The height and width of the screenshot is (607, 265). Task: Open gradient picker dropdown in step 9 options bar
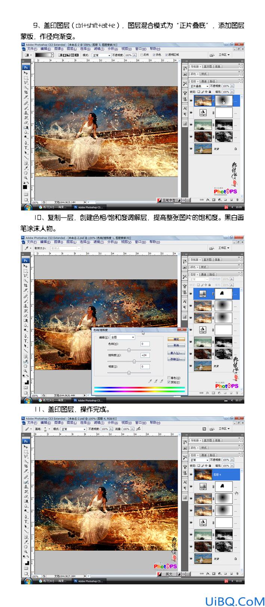(53, 55)
